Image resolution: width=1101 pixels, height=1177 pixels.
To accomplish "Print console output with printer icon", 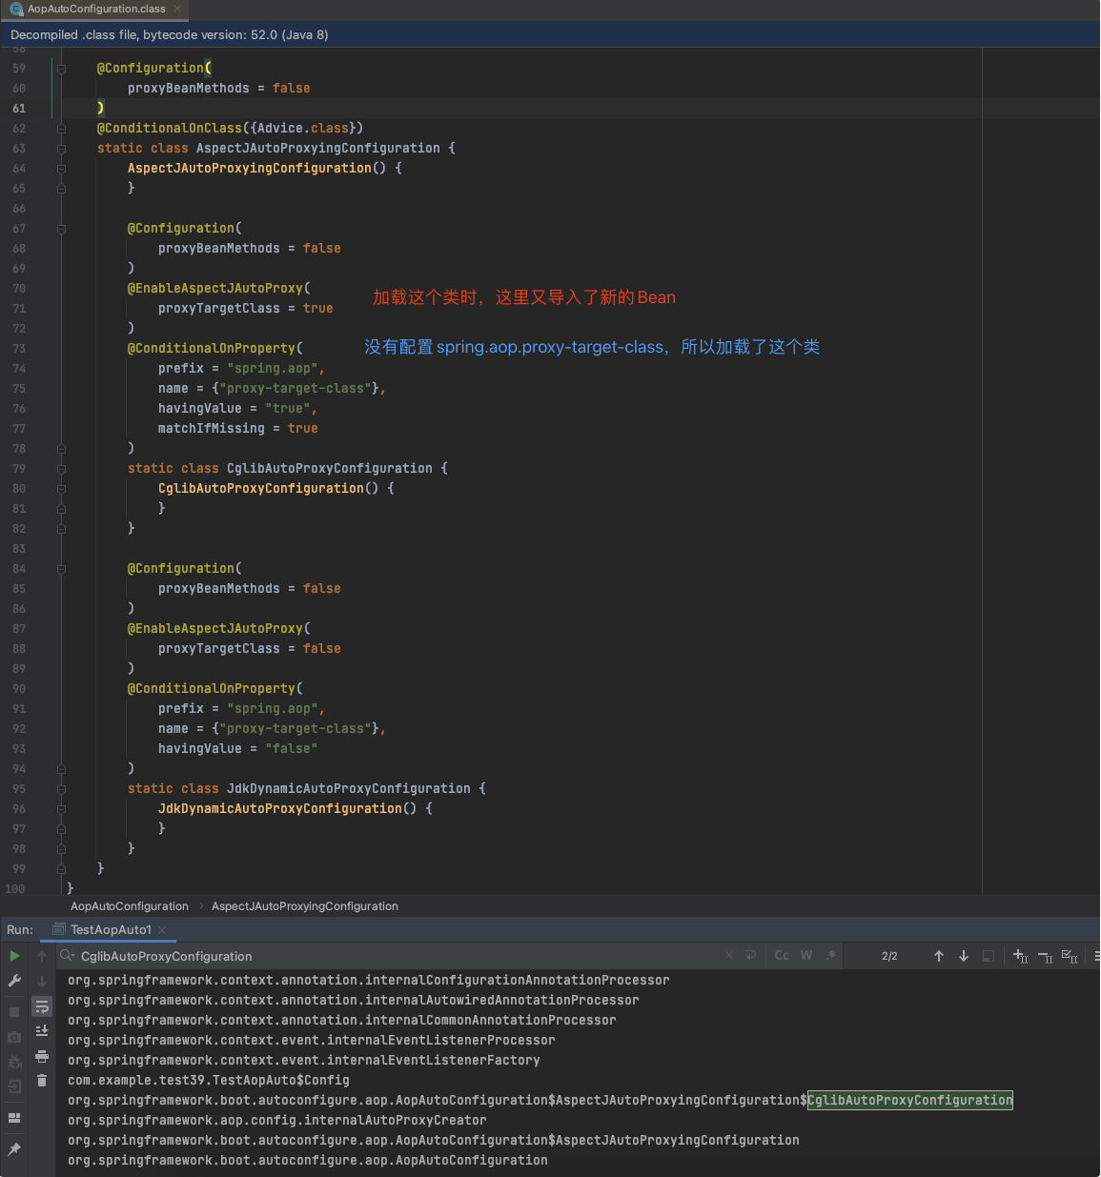I will tap(42, 1056).
